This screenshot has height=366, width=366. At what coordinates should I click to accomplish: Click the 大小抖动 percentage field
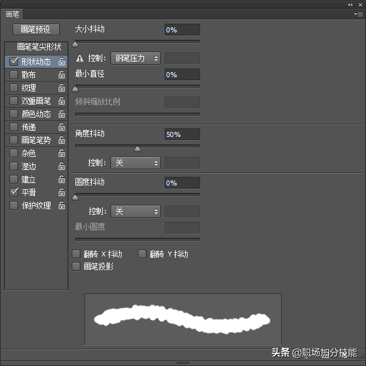[x=182, y=30]
